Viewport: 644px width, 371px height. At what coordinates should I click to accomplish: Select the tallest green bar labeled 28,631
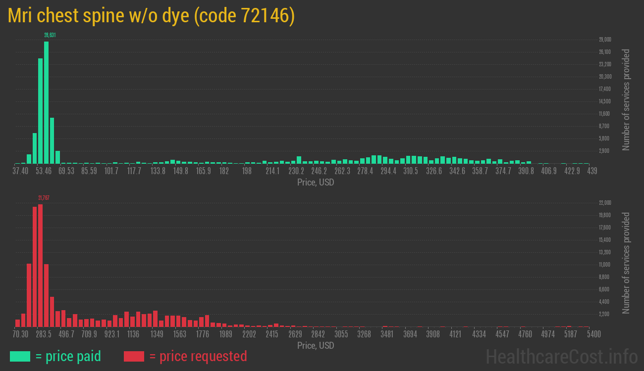point(47,102)
